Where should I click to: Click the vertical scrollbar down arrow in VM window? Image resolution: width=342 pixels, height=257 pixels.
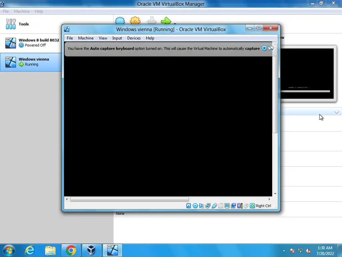[x=275, y=194]
